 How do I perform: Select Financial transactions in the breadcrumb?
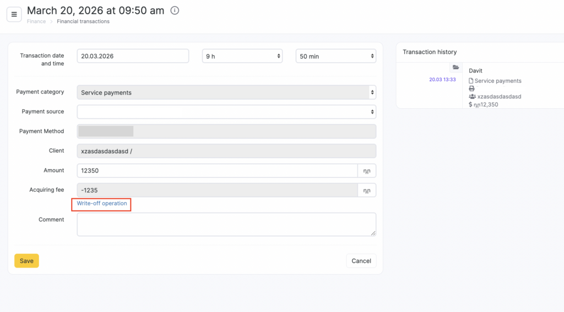(83, 21)
